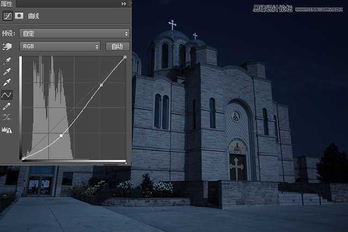Click the black point input slider
The height and width of the screenshot is (232, 348).
pyautogui.click(x=23, y=161)
